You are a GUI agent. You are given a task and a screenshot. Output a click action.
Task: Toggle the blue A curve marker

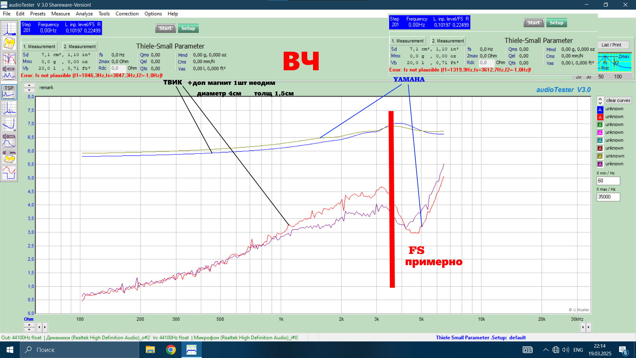[600, 109]
